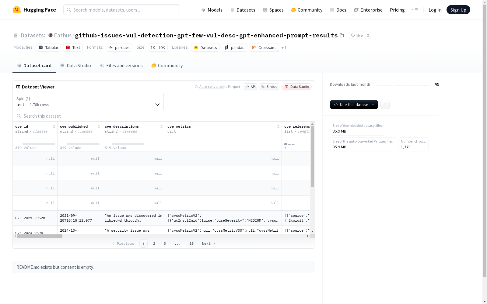Click the Sign Up button

click(458, 10)
